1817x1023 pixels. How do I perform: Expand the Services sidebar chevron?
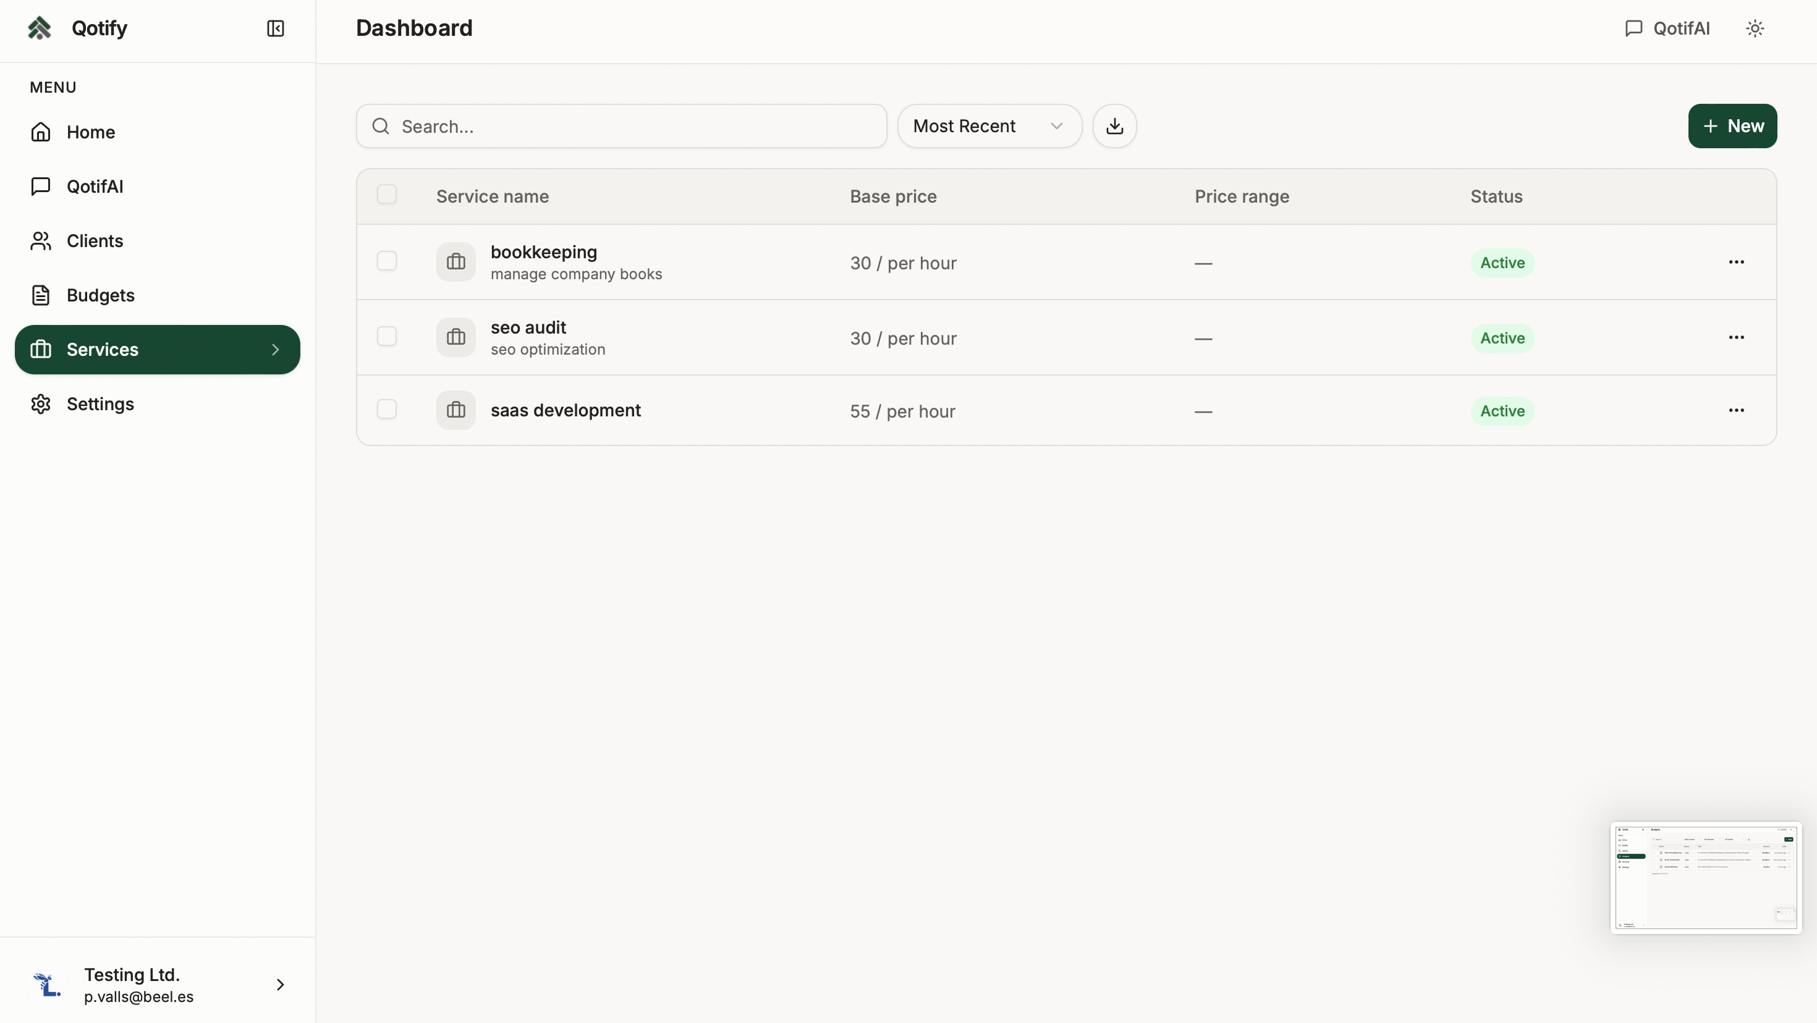point(275,349)
